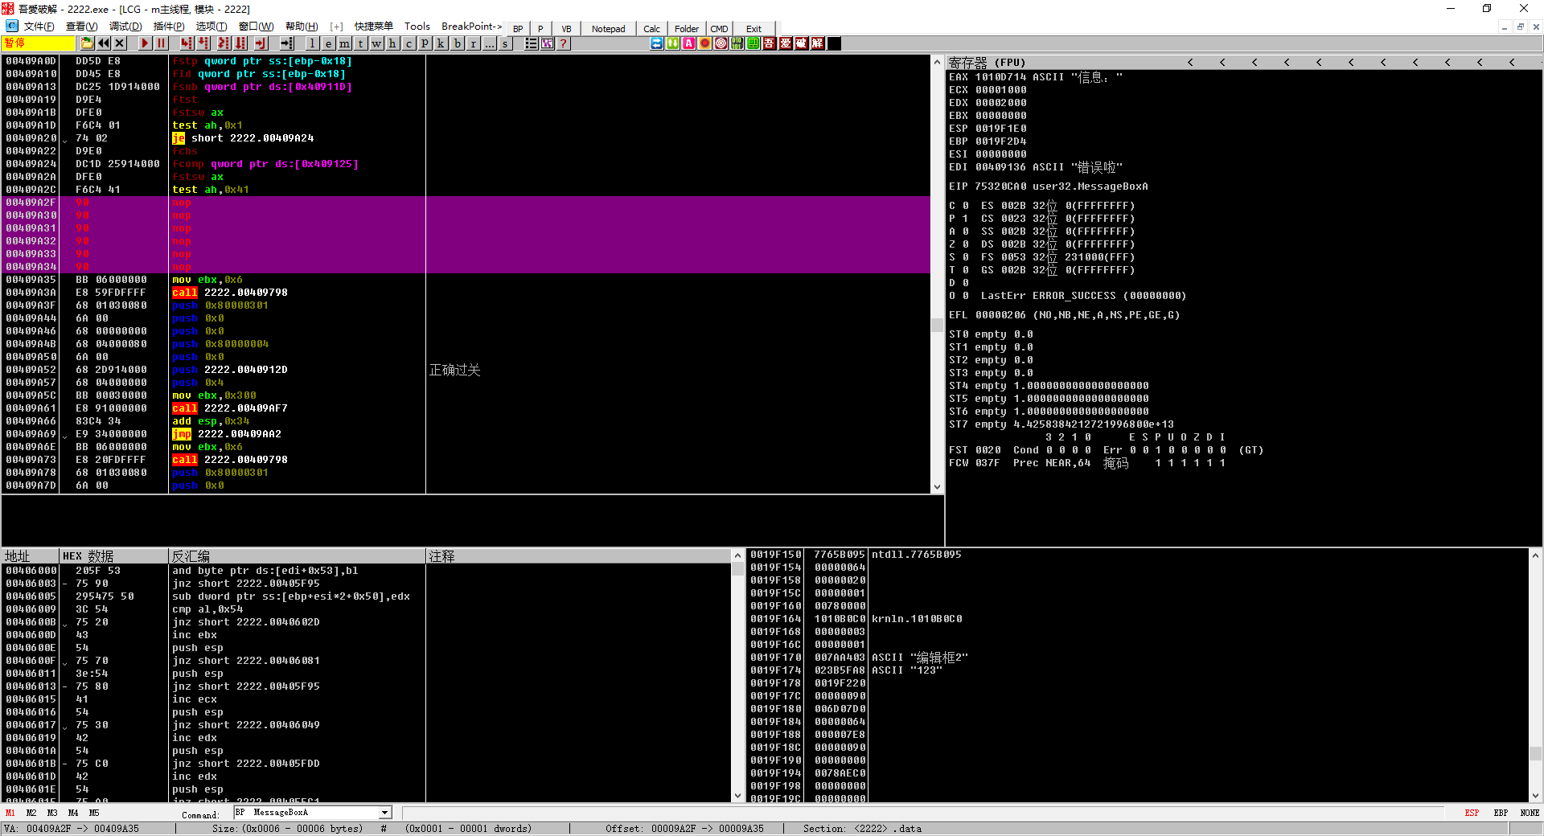Show call stack via 'k' button

441,43
